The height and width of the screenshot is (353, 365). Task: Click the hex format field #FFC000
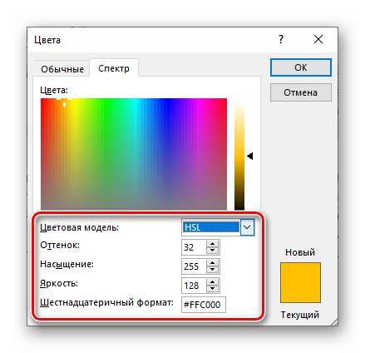204,305
